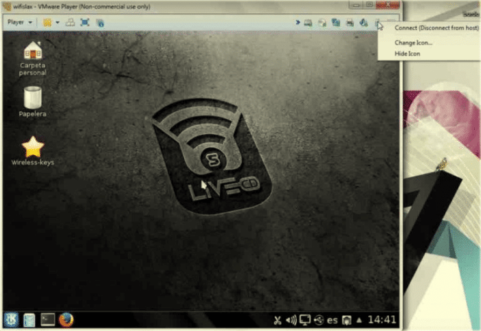481x331 pixels.
Task: Click the VMware Player title bar icon
Action: point(7,6)
